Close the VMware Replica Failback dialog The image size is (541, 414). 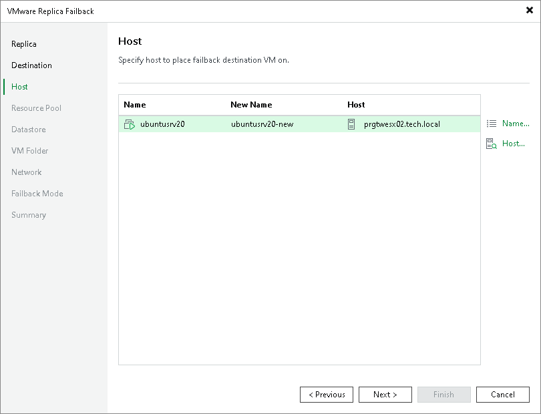pyautogui.click(x=529, y=11)
